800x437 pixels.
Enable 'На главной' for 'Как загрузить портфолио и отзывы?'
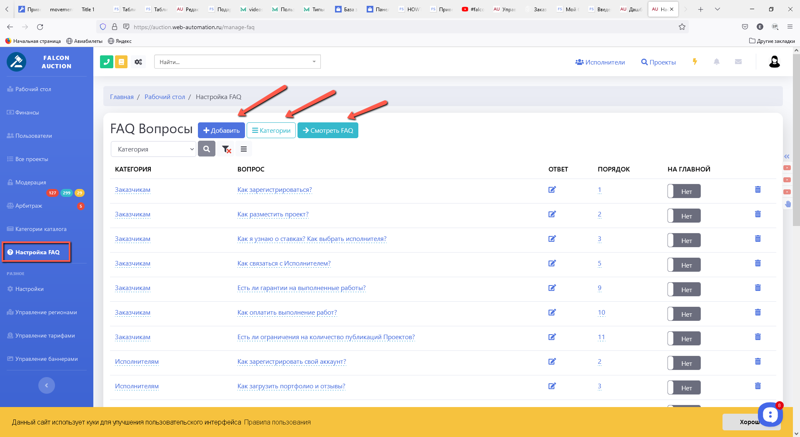click(684, 388)
